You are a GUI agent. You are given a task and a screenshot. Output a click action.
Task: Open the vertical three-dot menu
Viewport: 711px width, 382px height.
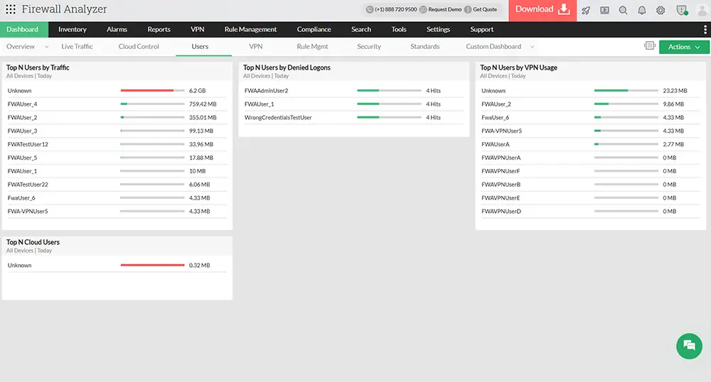[705, 29]
